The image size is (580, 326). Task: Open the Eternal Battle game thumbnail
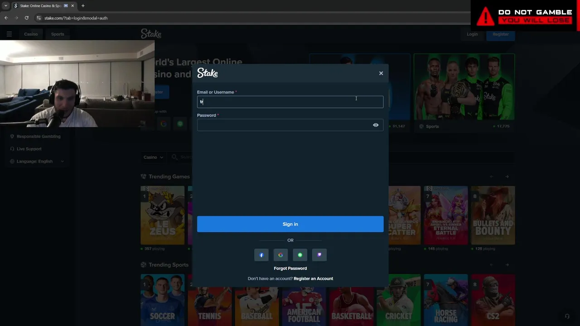[x=446, y=215]
